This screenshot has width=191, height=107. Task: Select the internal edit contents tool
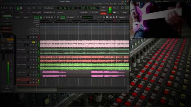point(58,17)
